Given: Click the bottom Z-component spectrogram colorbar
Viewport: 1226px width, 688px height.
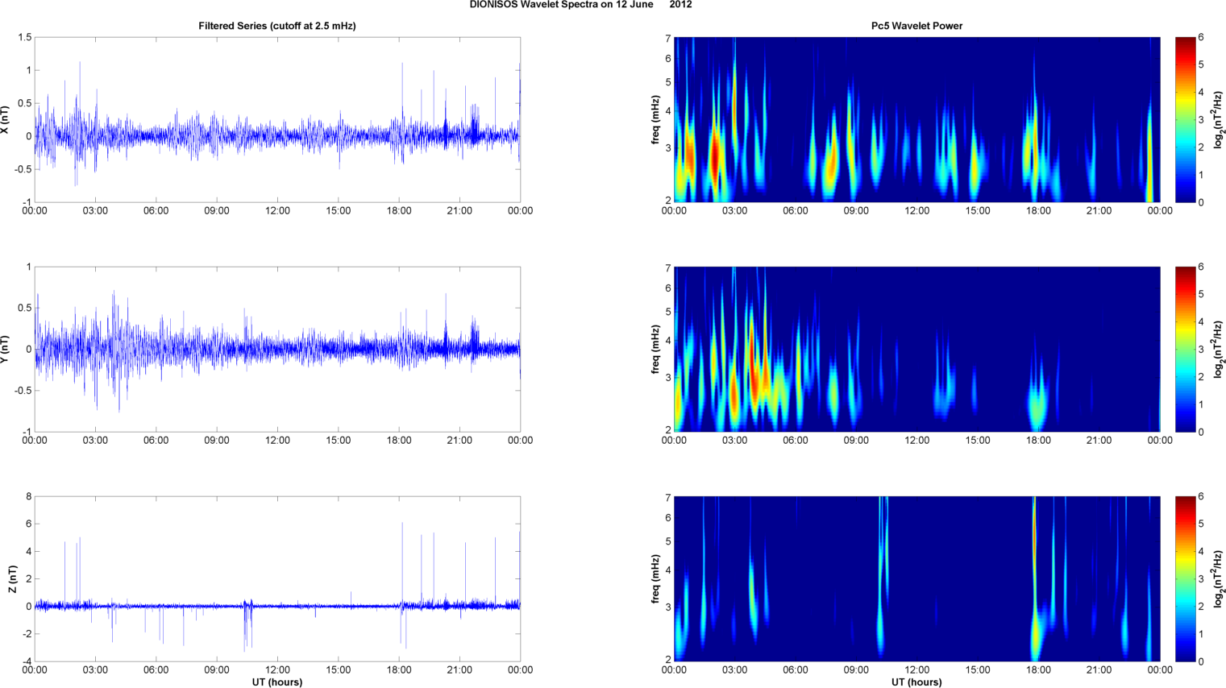Looking at the screenshot, I should (x=1185, y=578).
